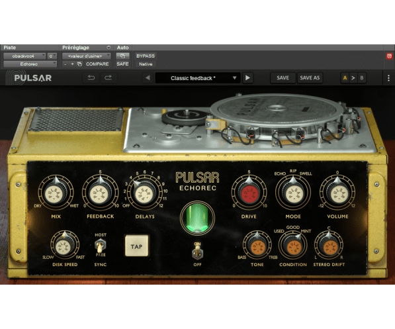Select next preset with plus button
Viewport: 395px width, 329px height.
72,64
